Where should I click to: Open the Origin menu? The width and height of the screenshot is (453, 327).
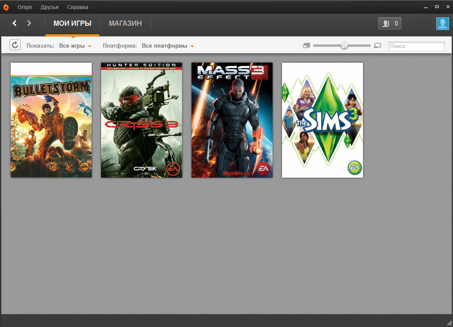click(24, 7)
